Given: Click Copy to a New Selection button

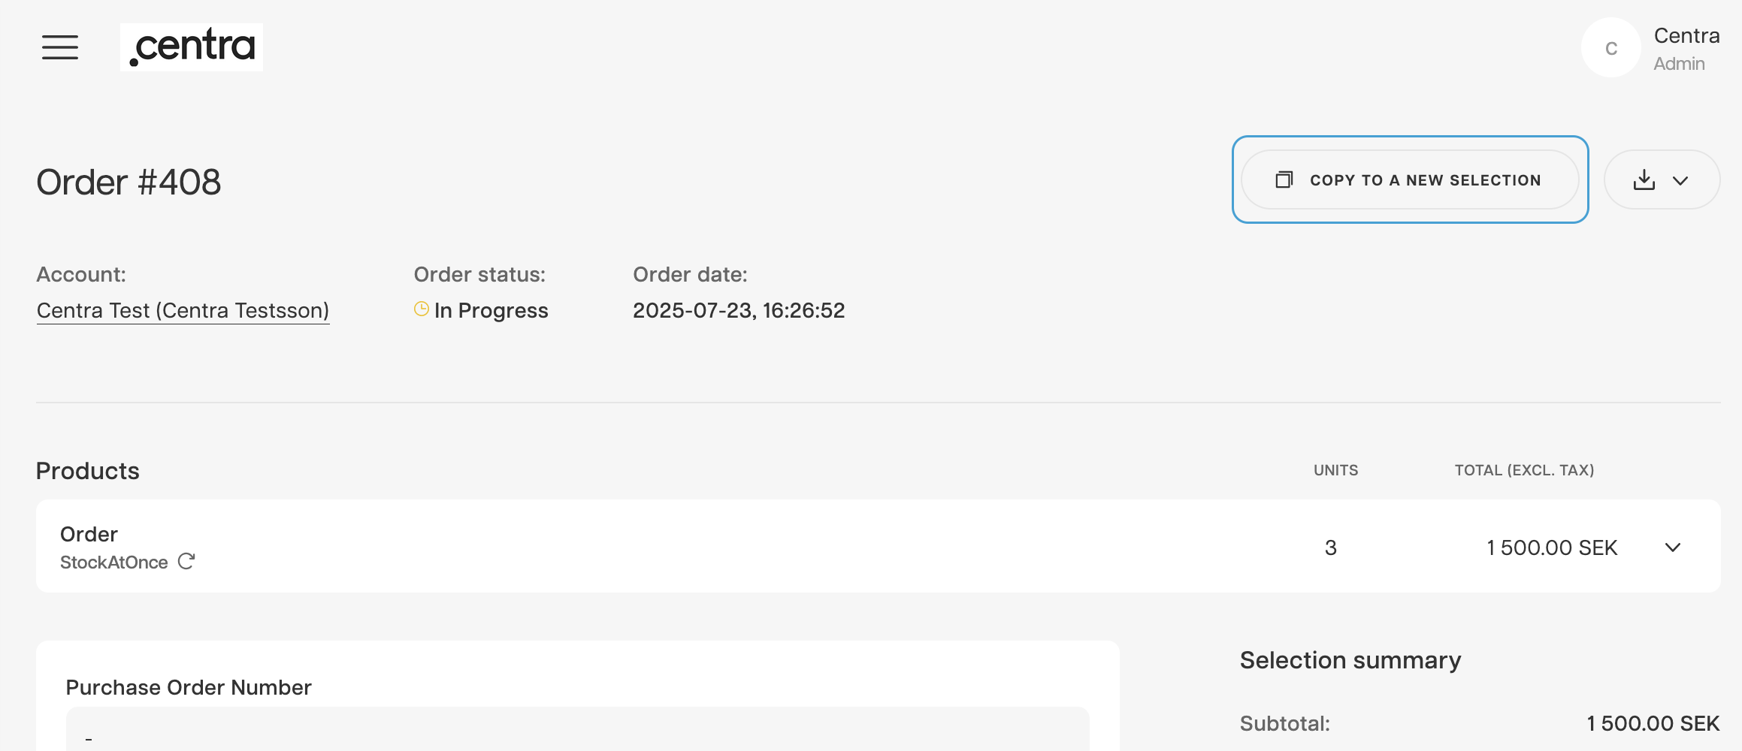Looking at the screenshot, I should (x=1410, y=179).
